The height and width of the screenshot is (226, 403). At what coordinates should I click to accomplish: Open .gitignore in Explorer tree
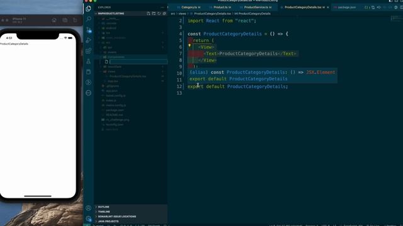point(112,86)
